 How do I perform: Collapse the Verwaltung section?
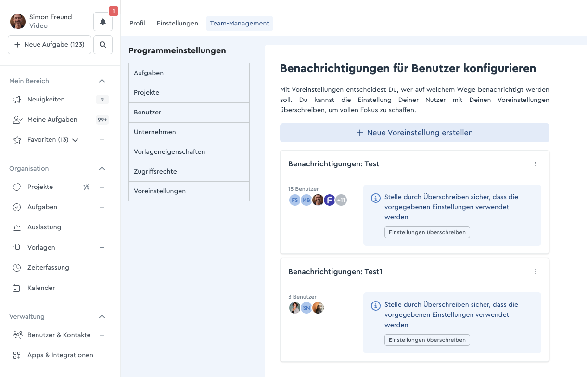[x=102, y=317]
